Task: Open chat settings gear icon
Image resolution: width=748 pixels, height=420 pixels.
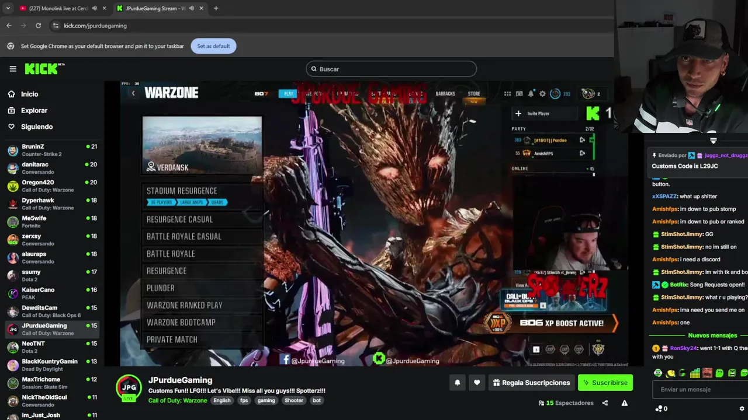Action: [742, 408]
